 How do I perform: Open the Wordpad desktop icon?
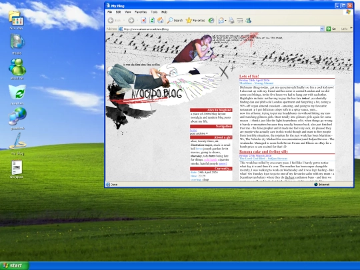point(17,169)
